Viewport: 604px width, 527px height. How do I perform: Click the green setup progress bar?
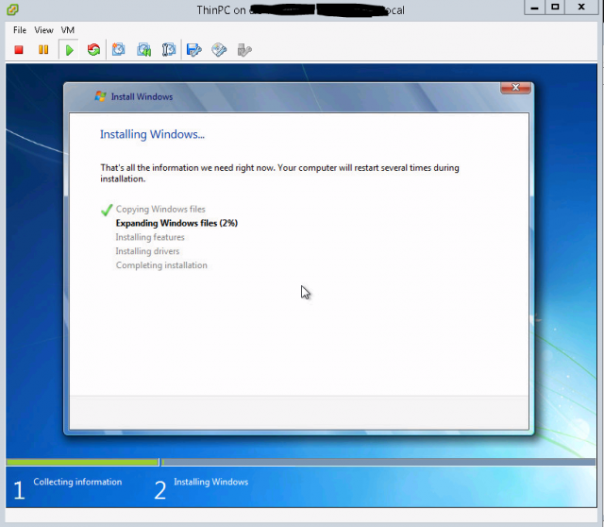coord(82,462)
